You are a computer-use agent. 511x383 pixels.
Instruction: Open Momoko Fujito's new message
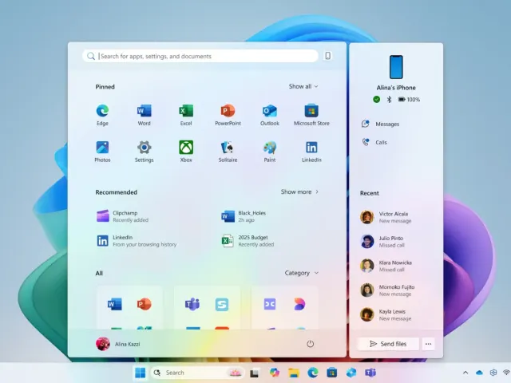coord(387,290)
